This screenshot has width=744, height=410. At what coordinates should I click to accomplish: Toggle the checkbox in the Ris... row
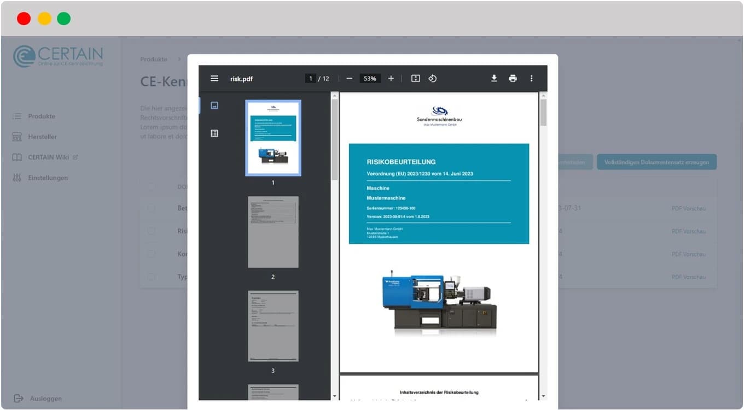pos(151,231)
